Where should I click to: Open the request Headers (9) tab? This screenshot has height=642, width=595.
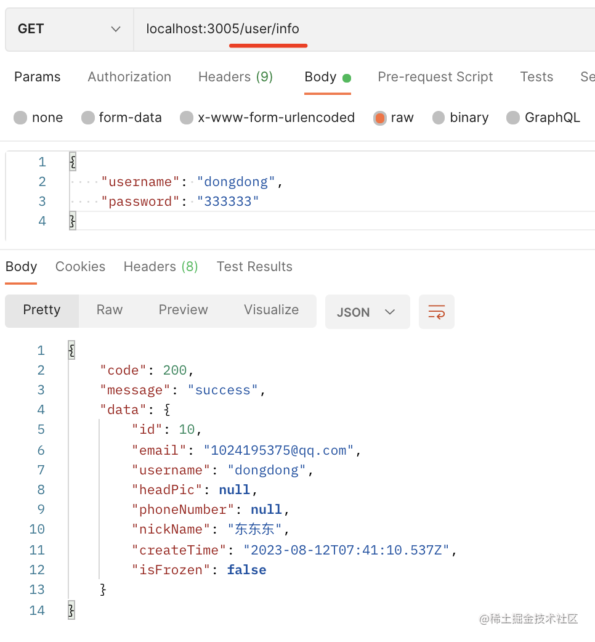[x=235, y=77]
